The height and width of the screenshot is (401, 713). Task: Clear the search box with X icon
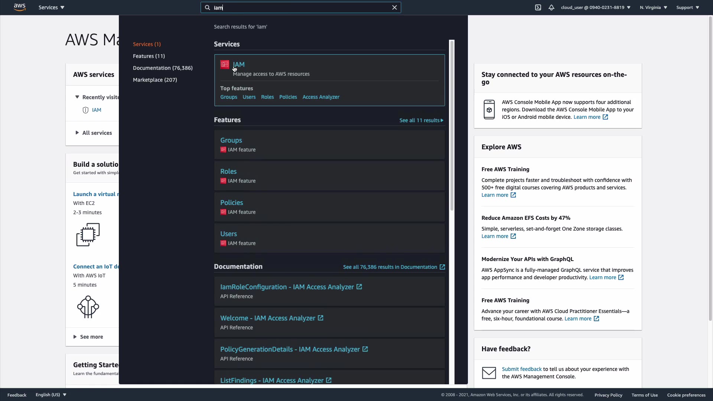[395, 7]
